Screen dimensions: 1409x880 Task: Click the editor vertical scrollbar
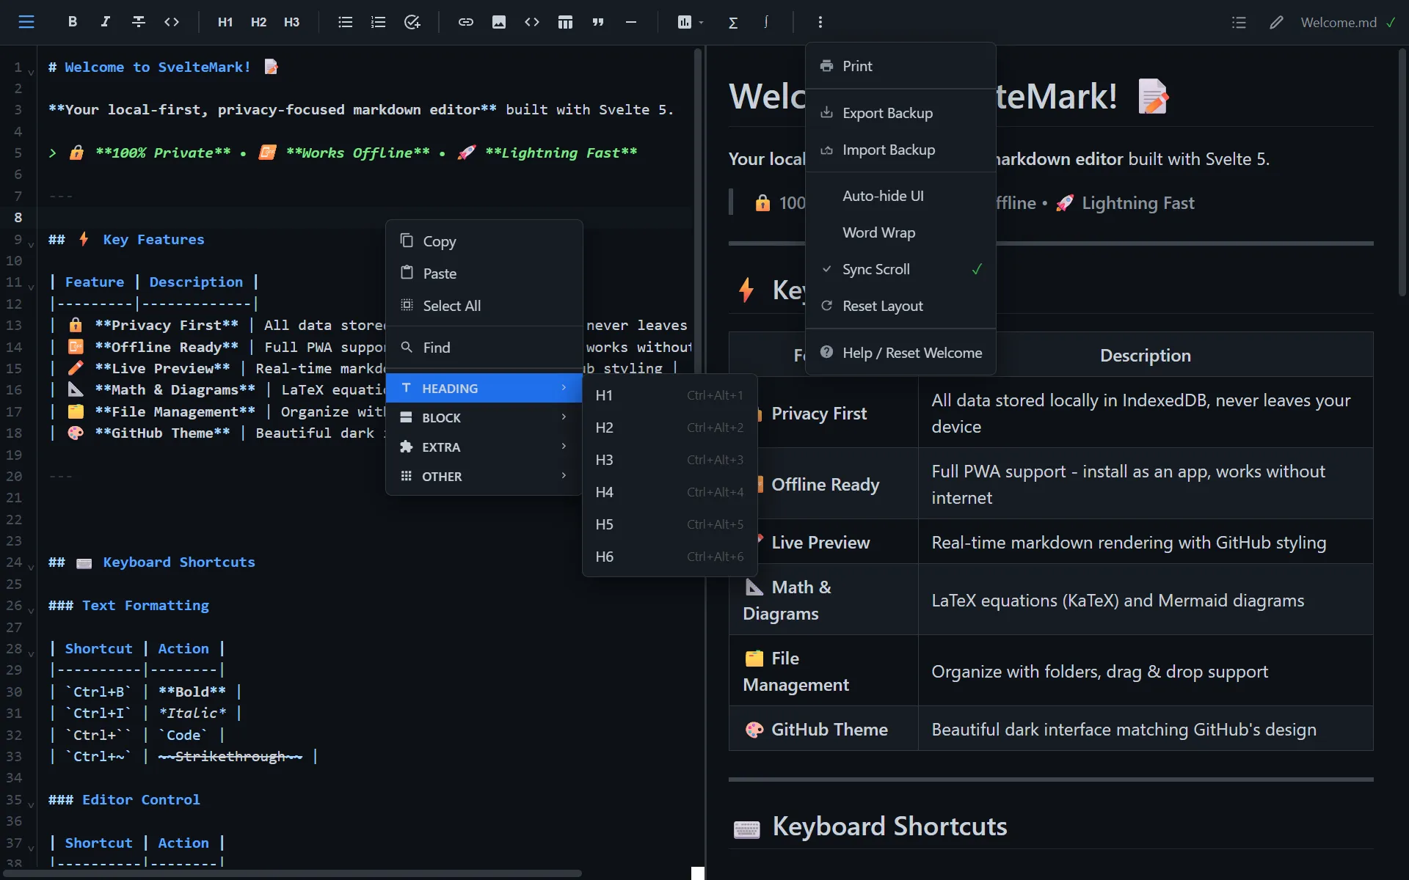698,213
